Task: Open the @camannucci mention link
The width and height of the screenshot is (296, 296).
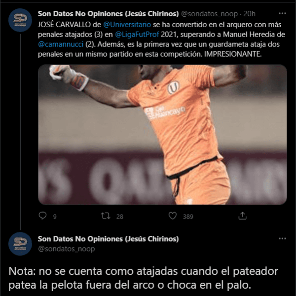Action: click(61, 44)
